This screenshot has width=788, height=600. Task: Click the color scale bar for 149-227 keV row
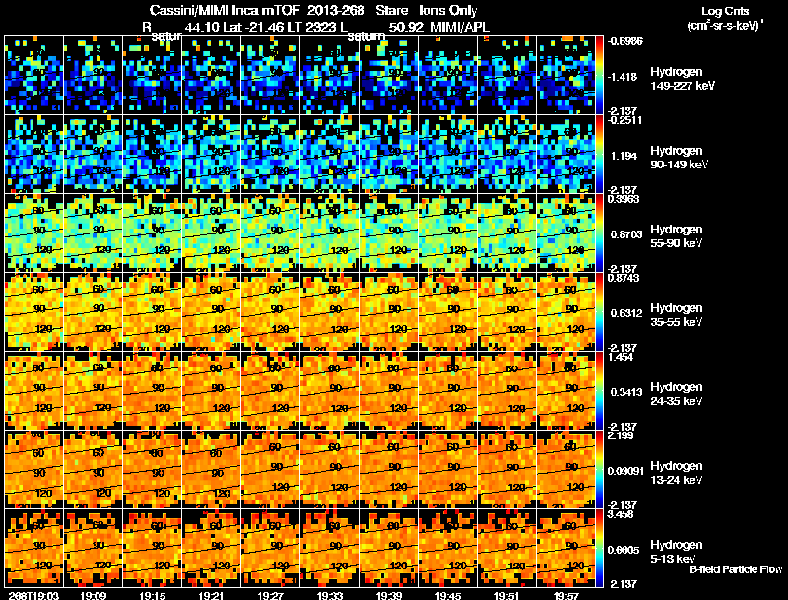point(599,76)
